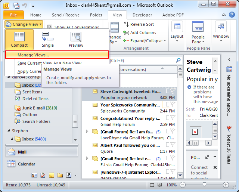The width and height of the screenshot is (239, 192).
Task: Open Calendar in navigation pane
Action: tap(26, 164)
